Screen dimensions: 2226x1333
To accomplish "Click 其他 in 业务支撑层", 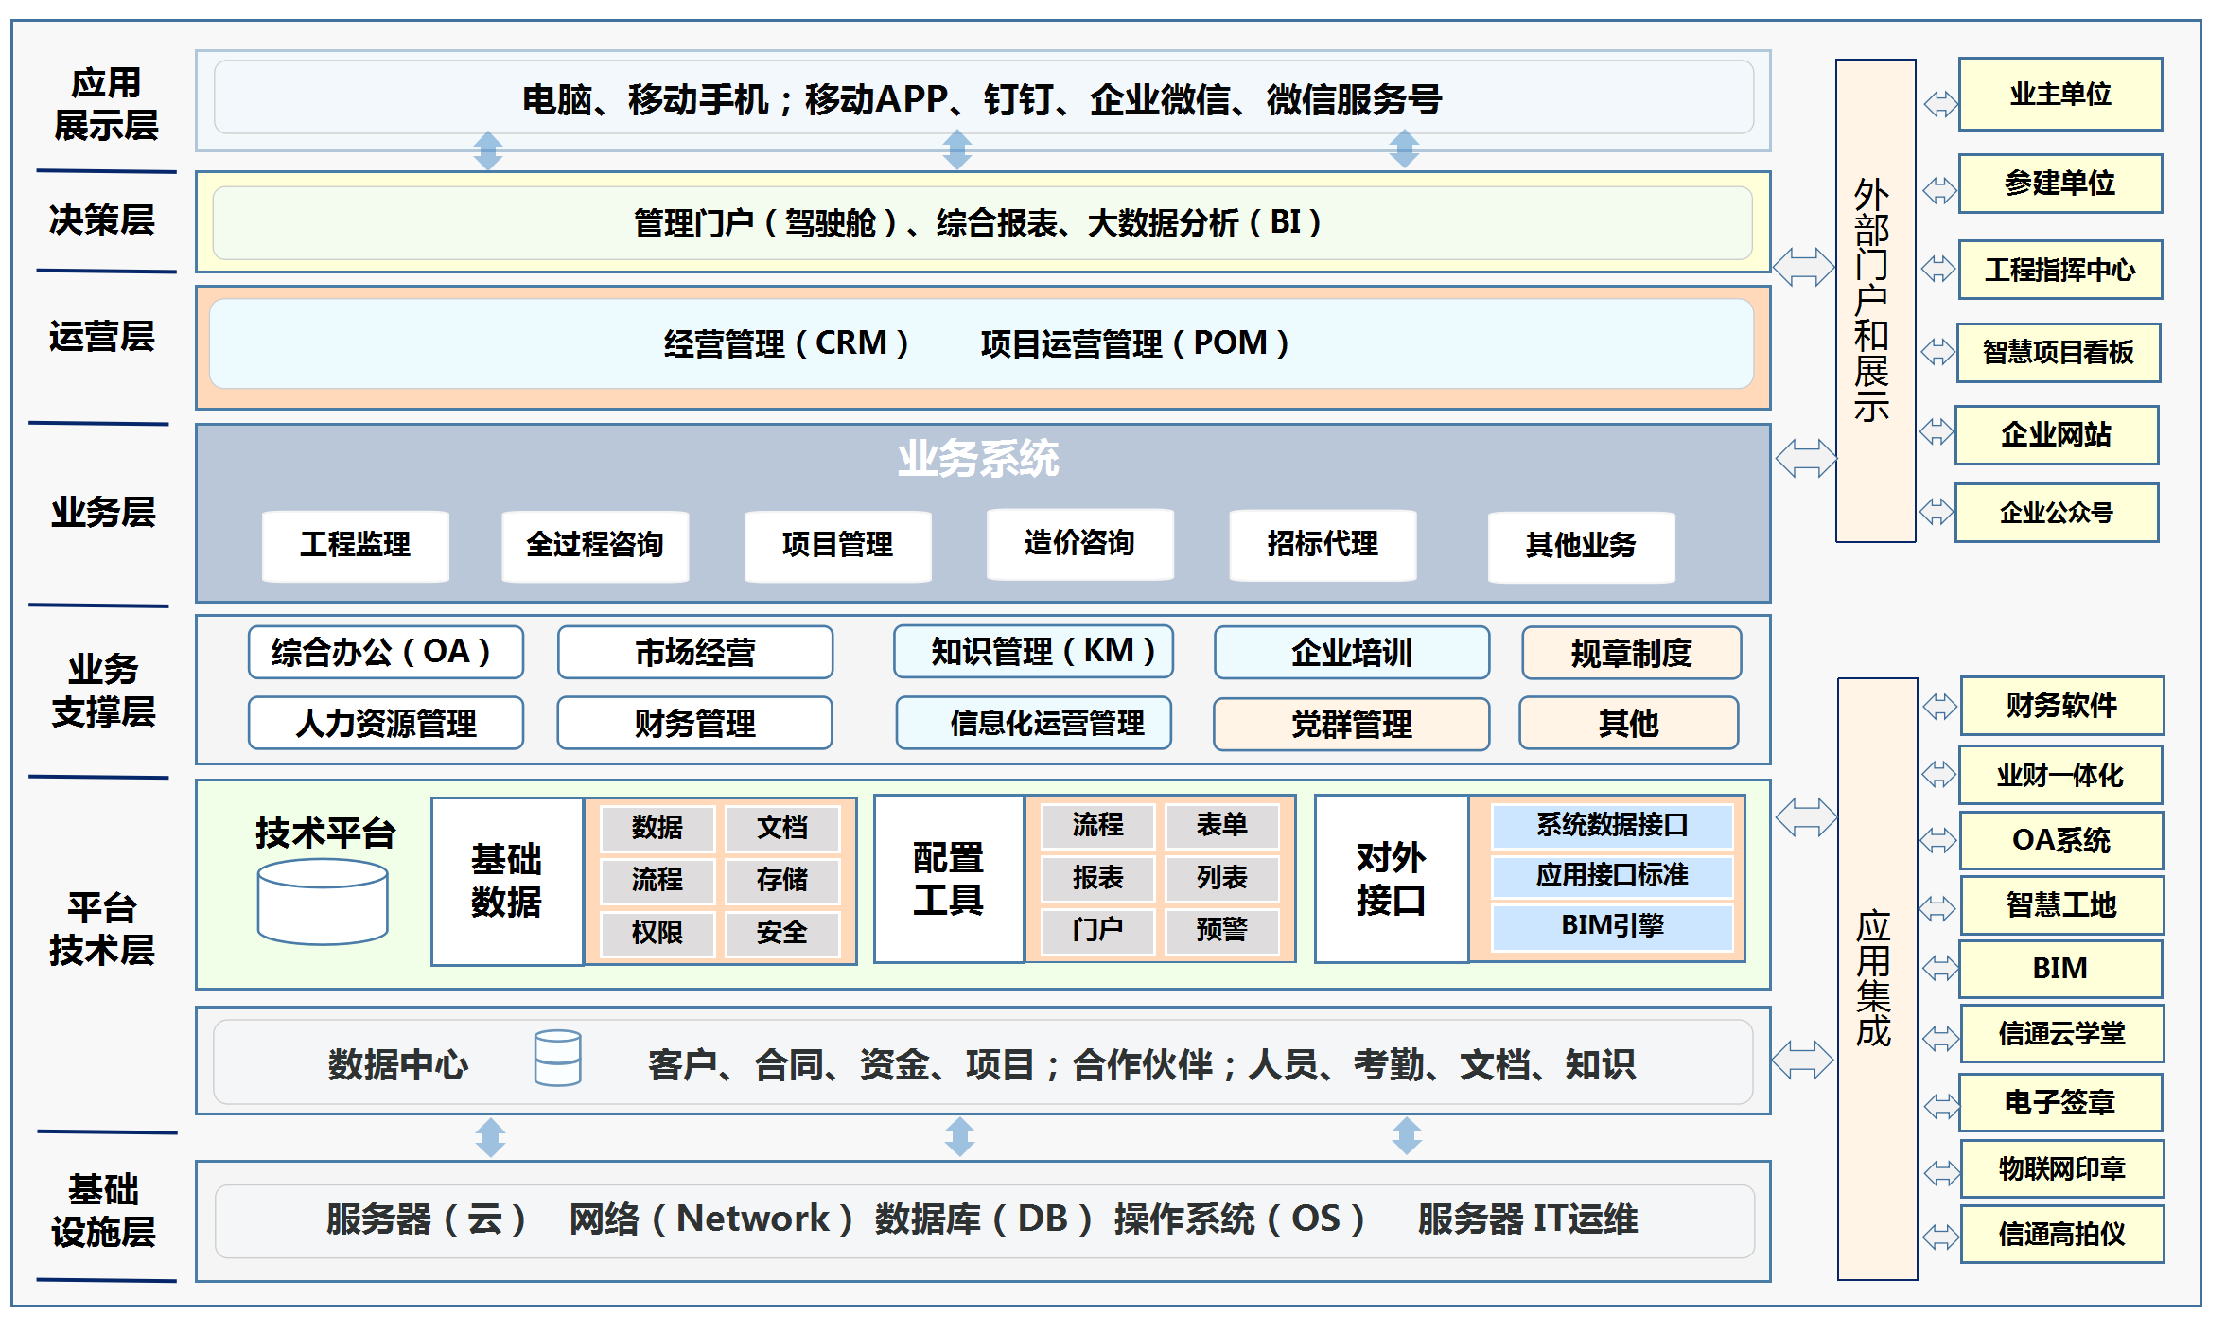I will [x=1628, y=723].
